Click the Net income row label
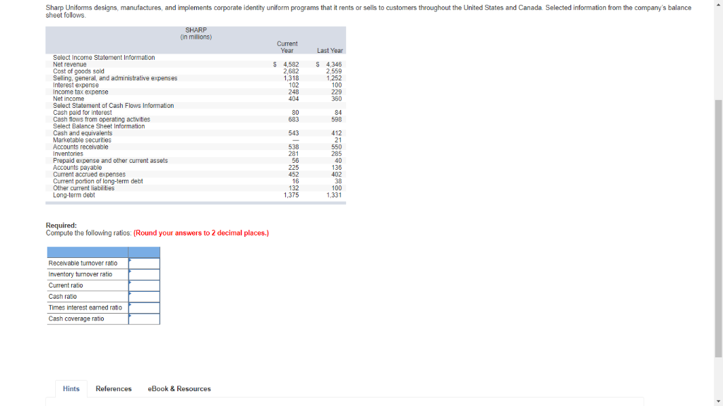Screen dimensions: 723x406 (68, 99)
